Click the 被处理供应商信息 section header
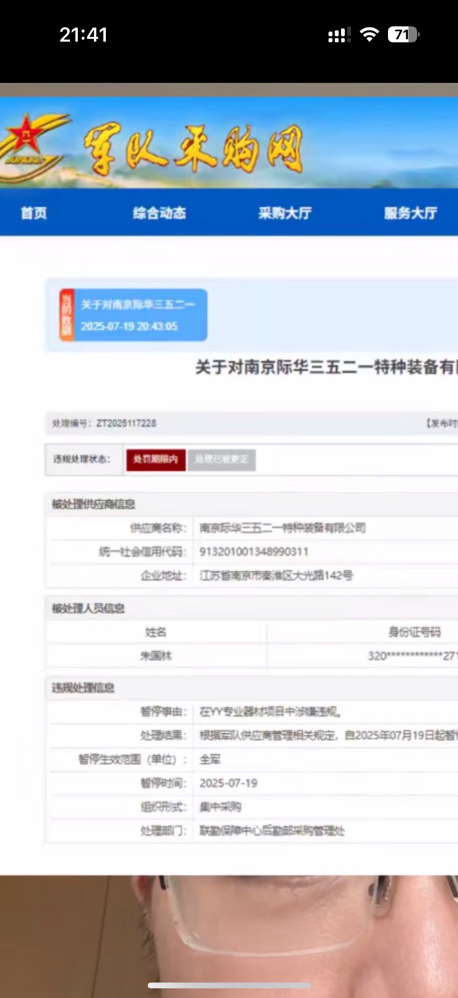The width and height of the screenshot is (458, 998). 93,504
